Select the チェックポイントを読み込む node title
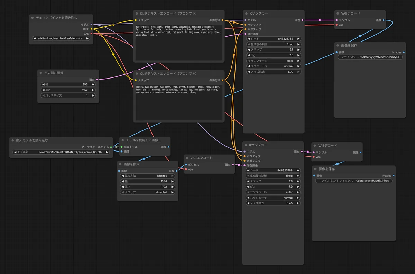415x274 pixels. (x=57, y=18)
